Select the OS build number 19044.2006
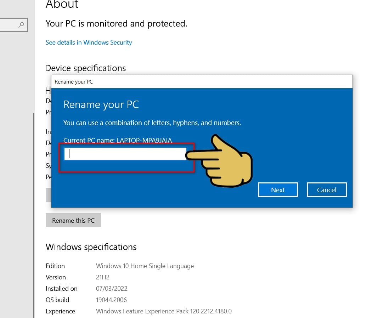This screenshot has height=318, width=372. tap(111, 300)
